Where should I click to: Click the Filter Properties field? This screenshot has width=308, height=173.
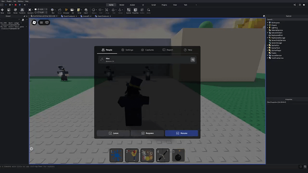pos(287,102)
